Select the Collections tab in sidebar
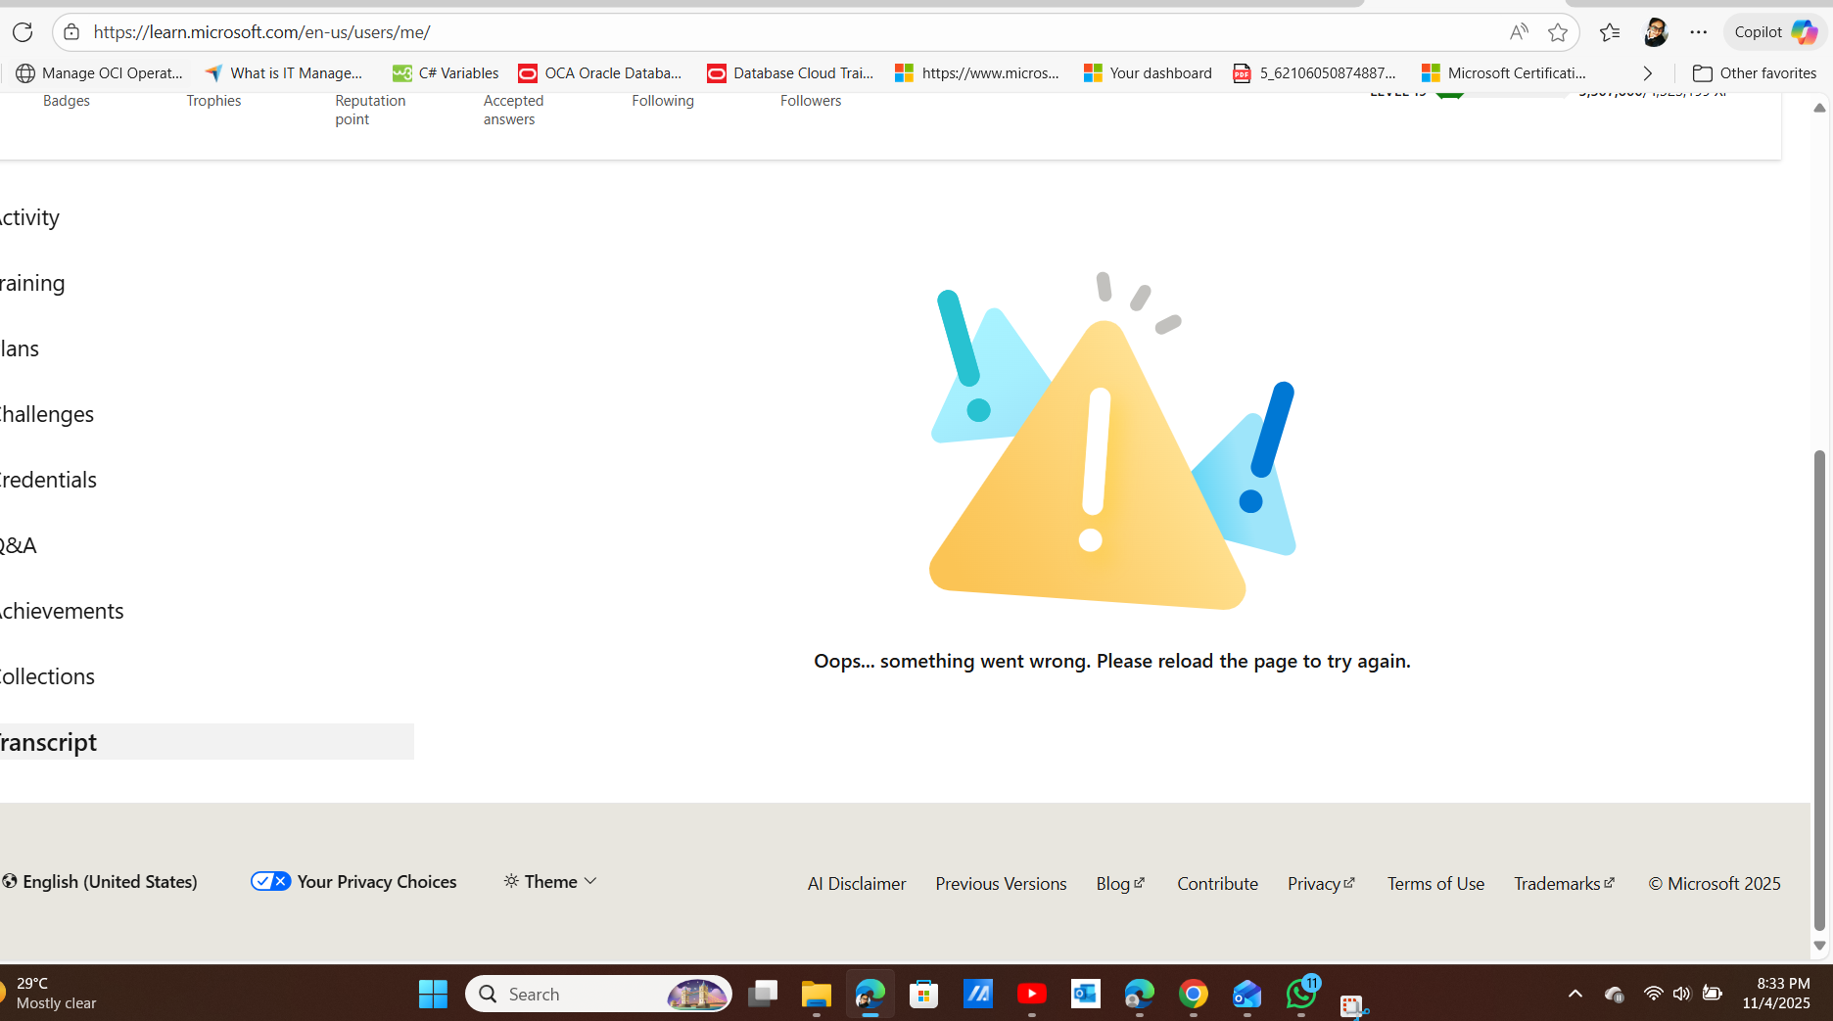Viewport: 1833px width, 1021px height. [47, 676]
